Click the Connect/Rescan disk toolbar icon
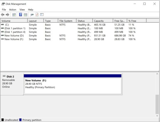Screen dimensions: 160x122 [x=32, y=15]
